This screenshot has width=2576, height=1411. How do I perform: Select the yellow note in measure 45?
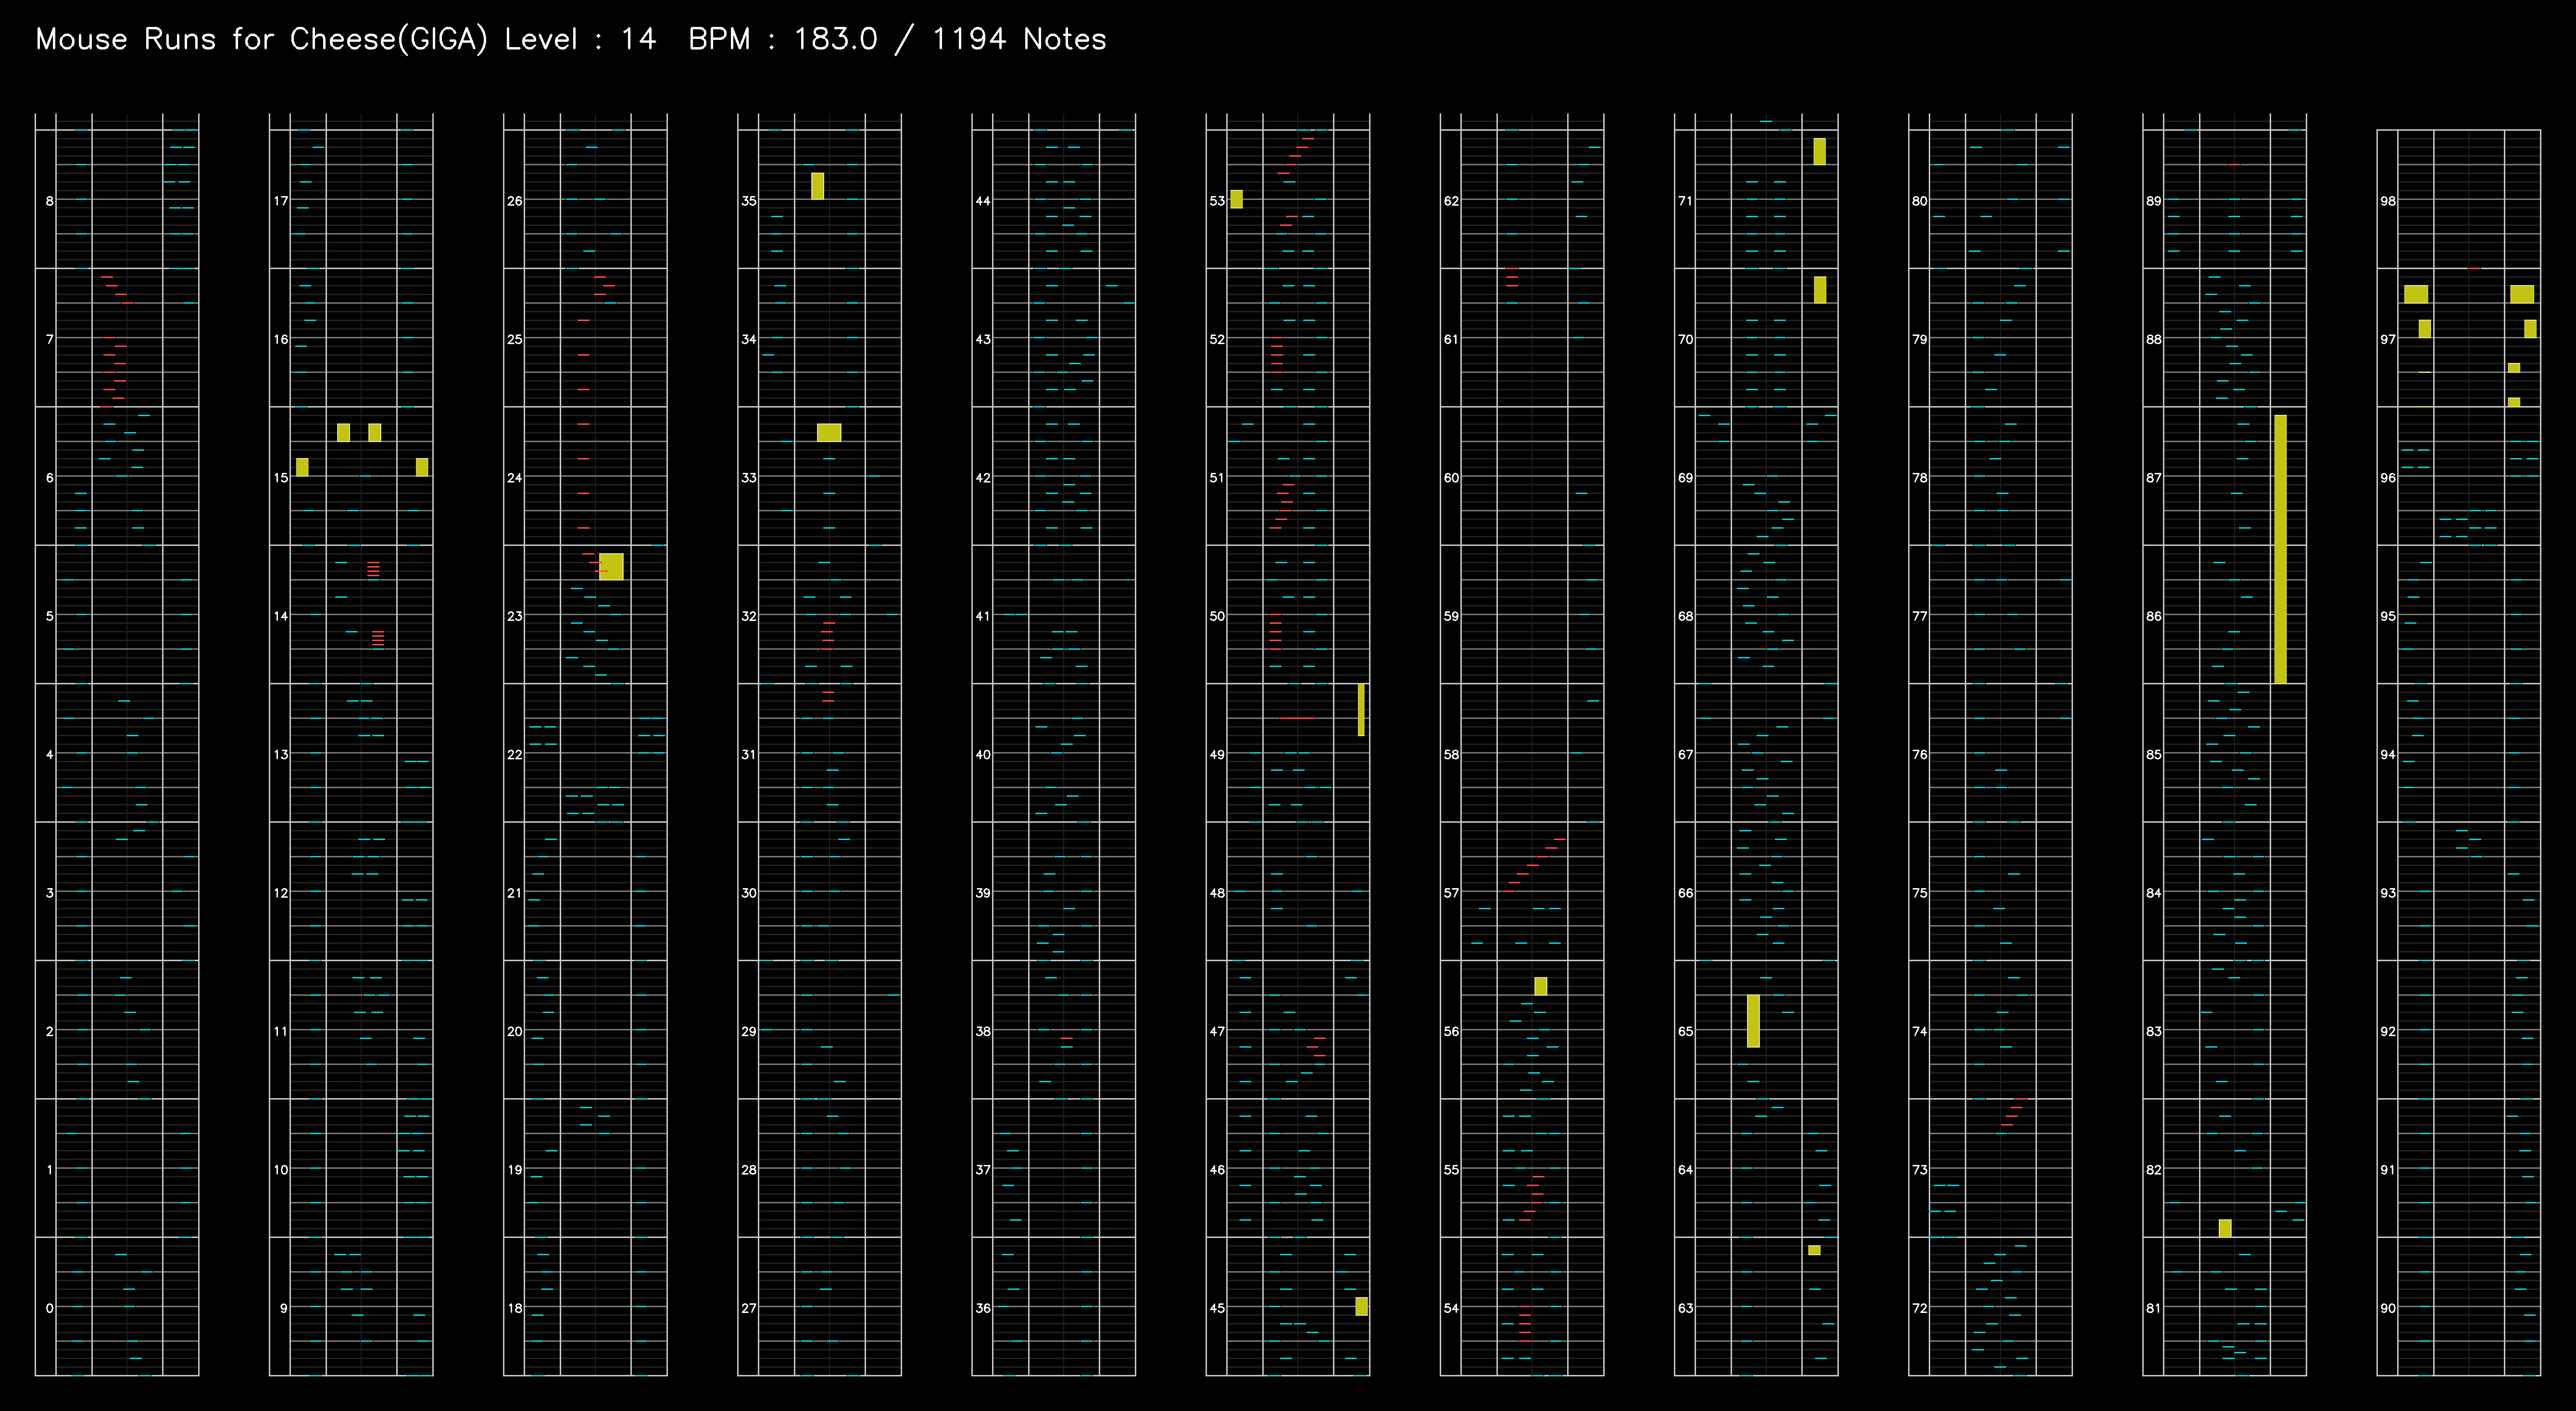point(1361,1306)
